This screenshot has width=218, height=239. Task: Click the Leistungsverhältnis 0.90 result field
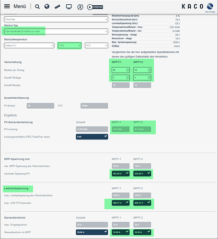pyautogui.click(x=92, y=137)
